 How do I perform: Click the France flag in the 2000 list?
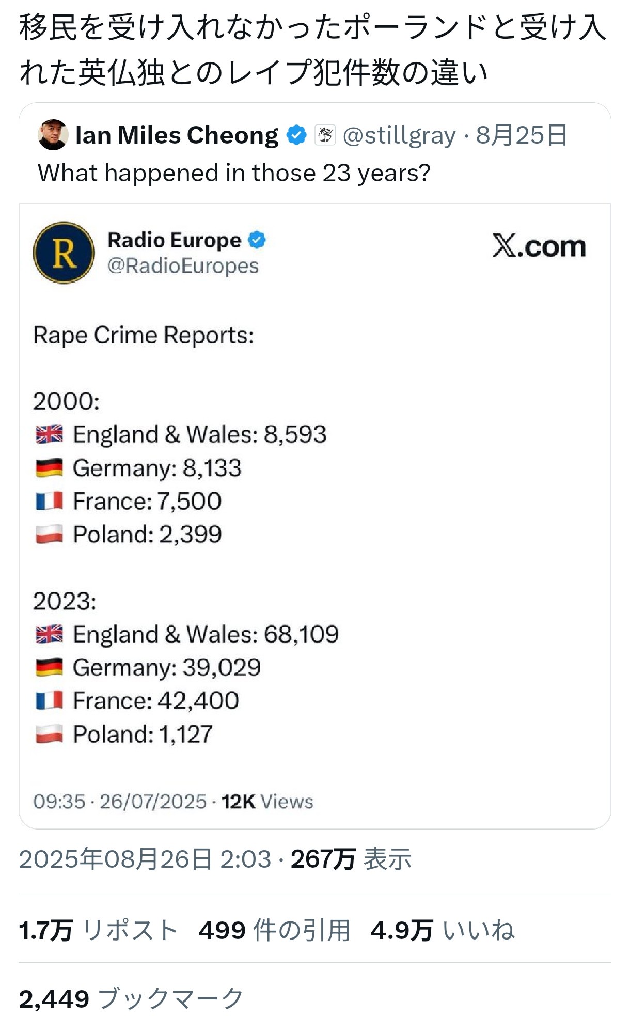pyautogui.click(x=49, y=501)
